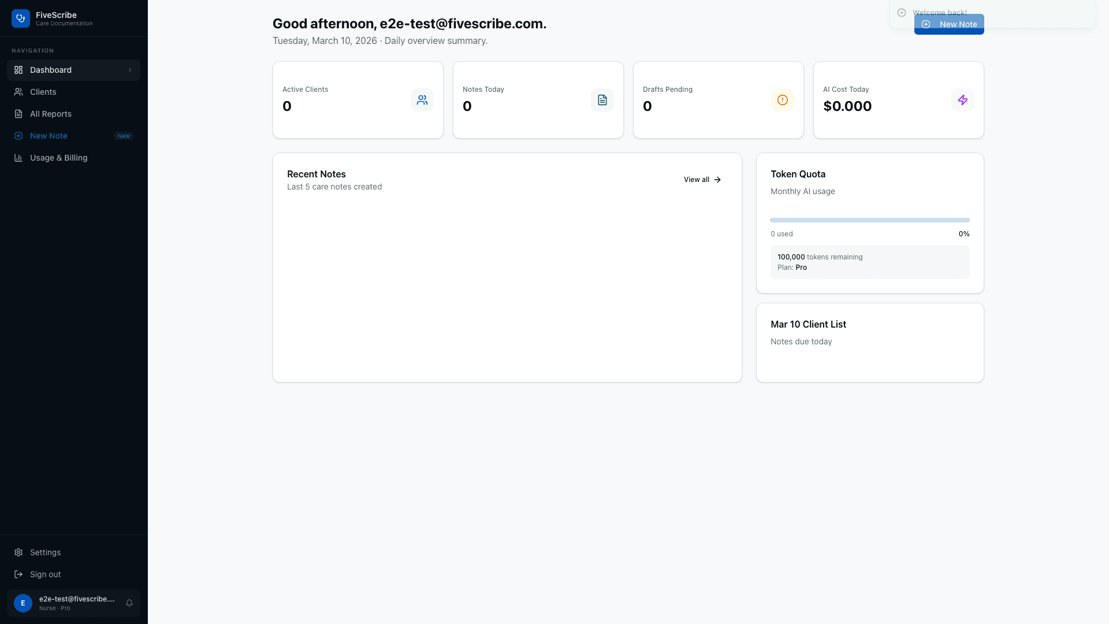1109x624 pixels.
Task: Open the Dashboard menu item
Action: [51, 70]
